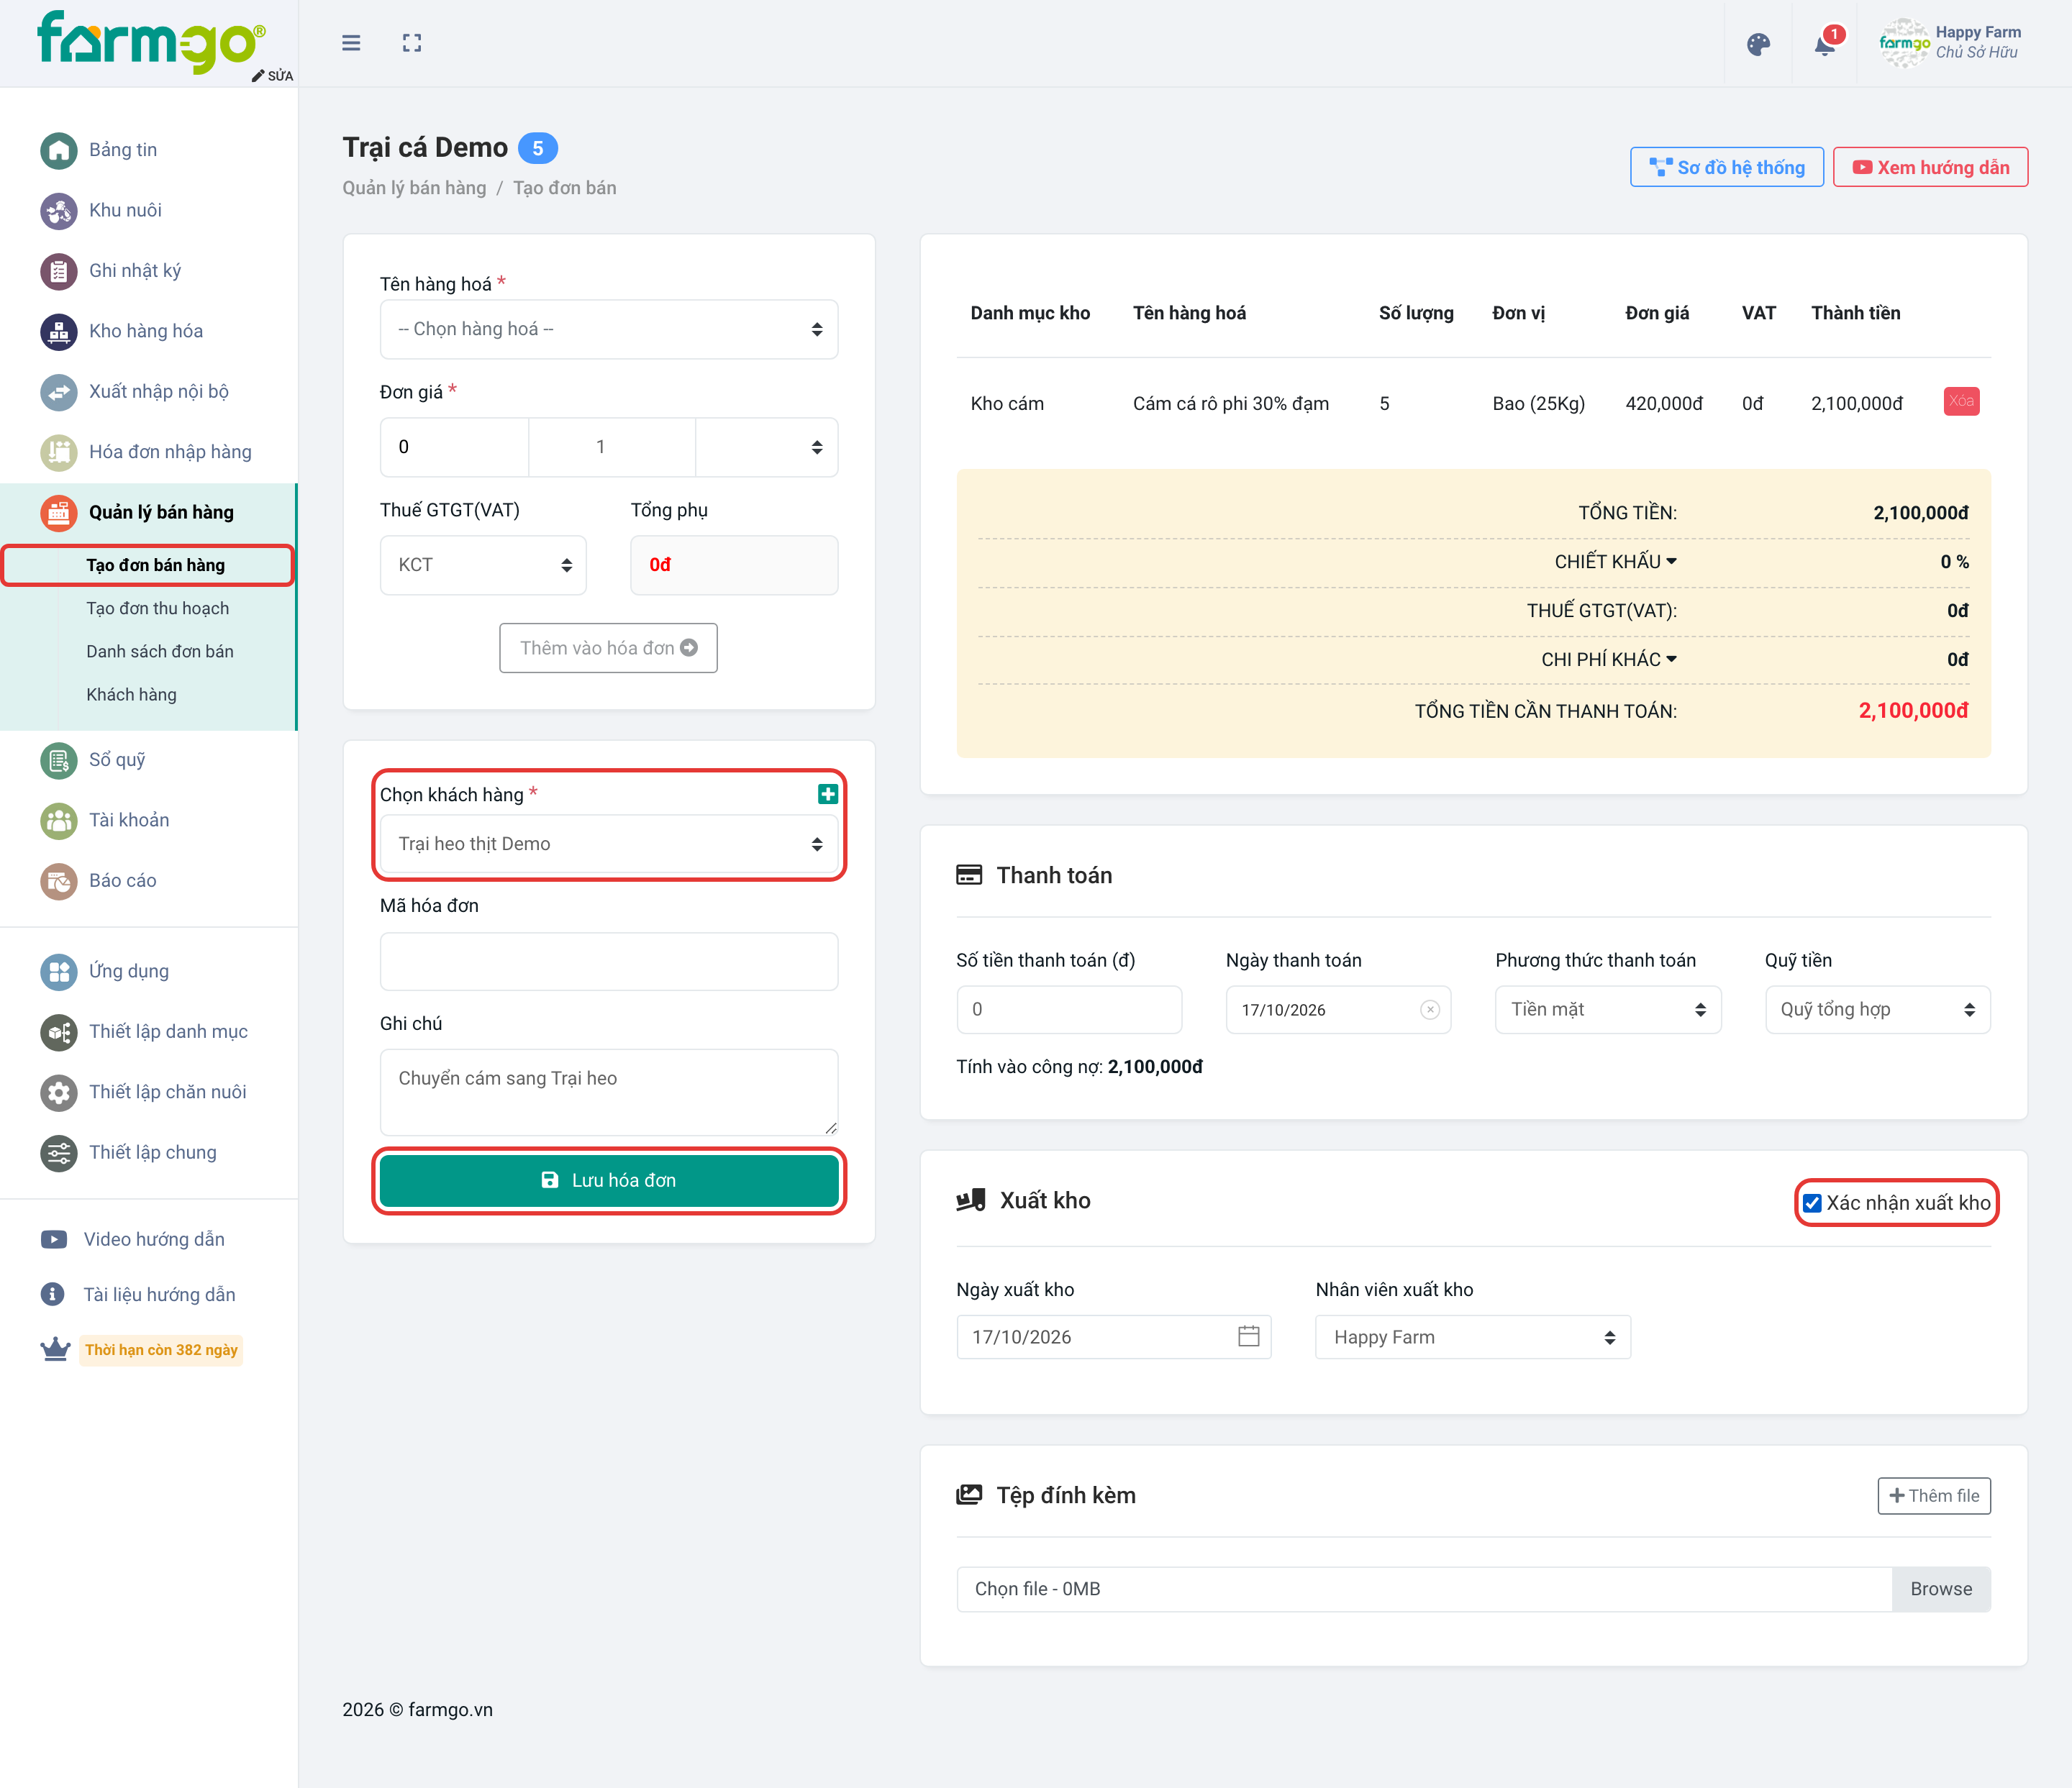Image resolution: width=2072 pixels, height=1788 pixels.
Task: Click Thêm vào hóa đơn button
Action: 608,647
